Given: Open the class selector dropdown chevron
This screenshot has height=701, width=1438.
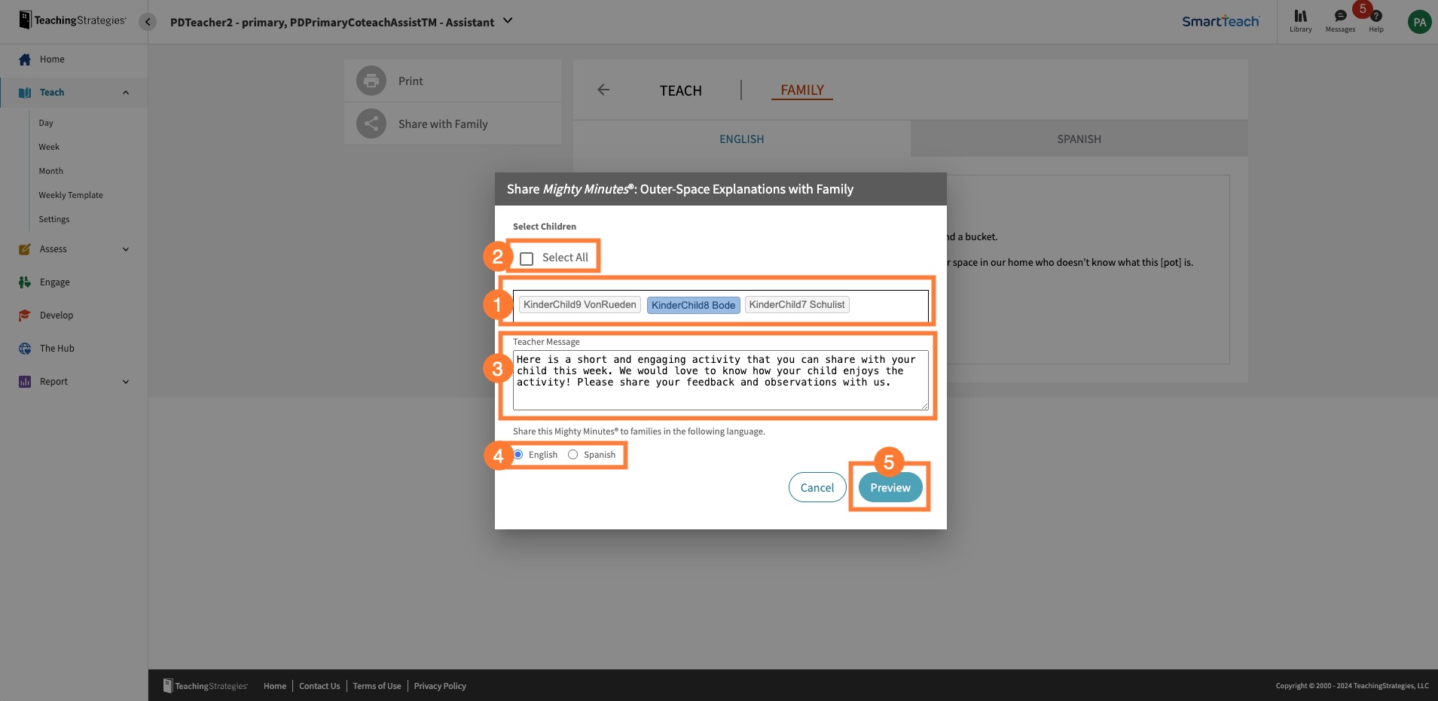Looking at the screenshot, I should pos(508,21).
